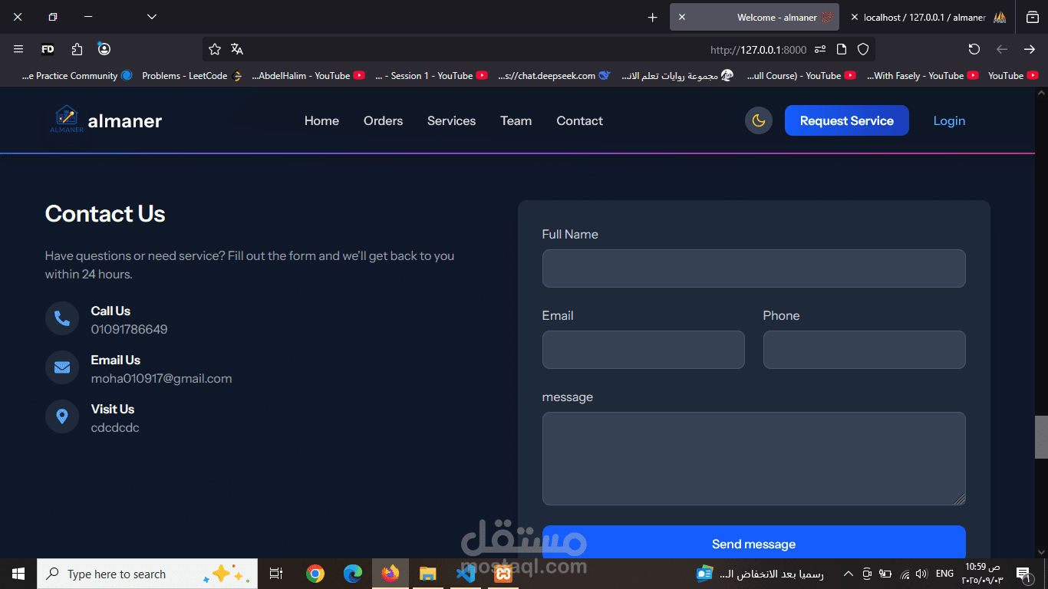Go back using the left arrow
Viewport: 1048px width, 589px height.
click(1002, 49)
